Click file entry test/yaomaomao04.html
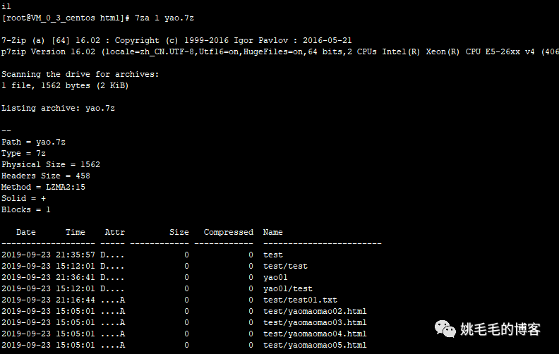This screenshot has height=354, width=559. pyautogui.click(x=315, y=334)
